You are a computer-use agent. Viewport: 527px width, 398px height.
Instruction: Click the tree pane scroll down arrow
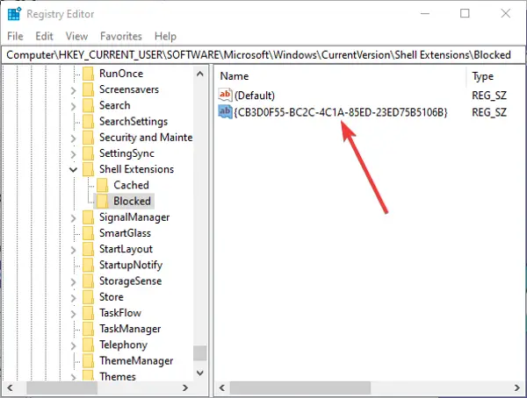pyautogui.click(x=200, y=373)
